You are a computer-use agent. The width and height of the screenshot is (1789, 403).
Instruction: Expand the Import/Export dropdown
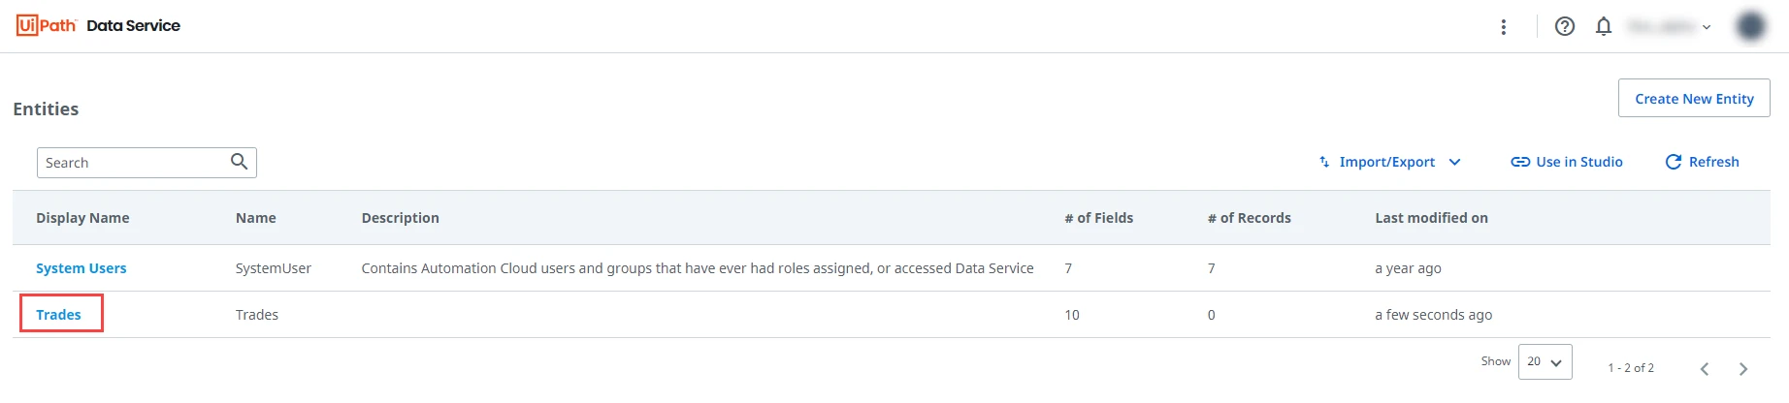(1389, 162)
